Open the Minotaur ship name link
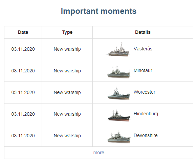Screen dimensions: 196x162 143,70
